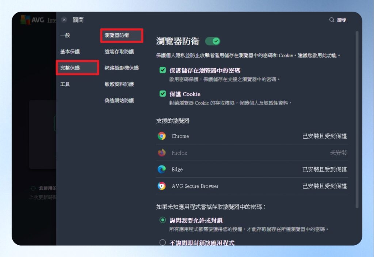This screenshot has height=257, width=374.
Task: Select 詢問我要允許或封鎖 radio option
Action: pyautogui.click(x=163, y=220)
